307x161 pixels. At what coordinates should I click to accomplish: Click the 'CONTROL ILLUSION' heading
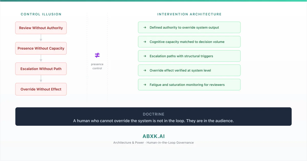click(41, 14)
